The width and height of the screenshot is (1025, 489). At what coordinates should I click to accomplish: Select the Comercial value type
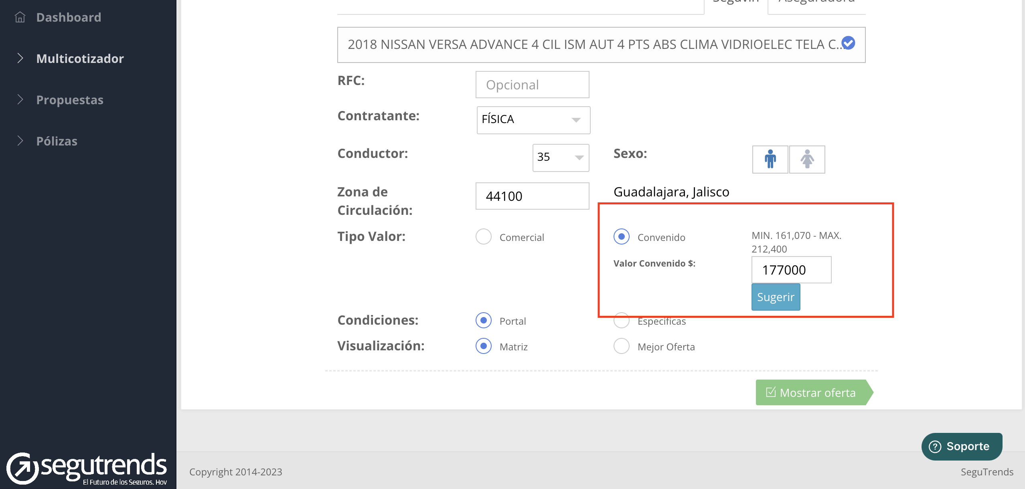coord(484,236)
